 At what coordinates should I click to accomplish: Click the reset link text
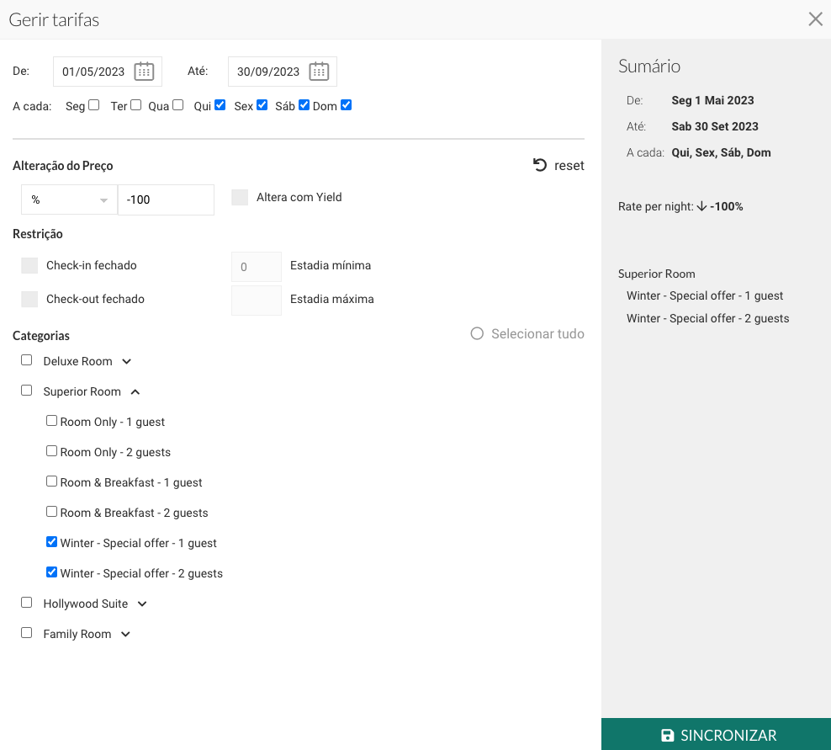click(x=569, y=166)
